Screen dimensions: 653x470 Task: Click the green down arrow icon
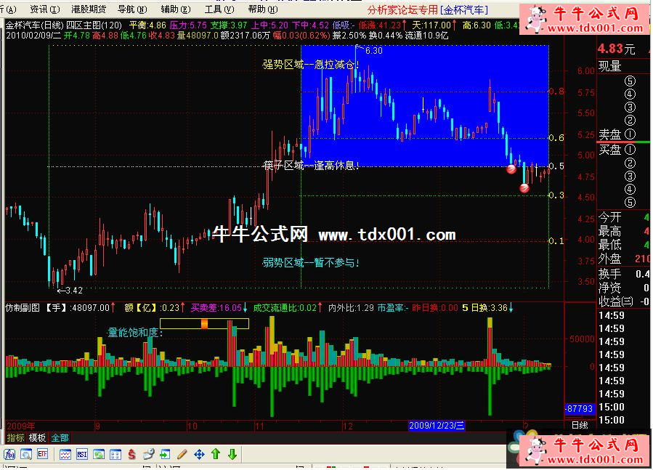pyautogui.click(x=232, y=454)
